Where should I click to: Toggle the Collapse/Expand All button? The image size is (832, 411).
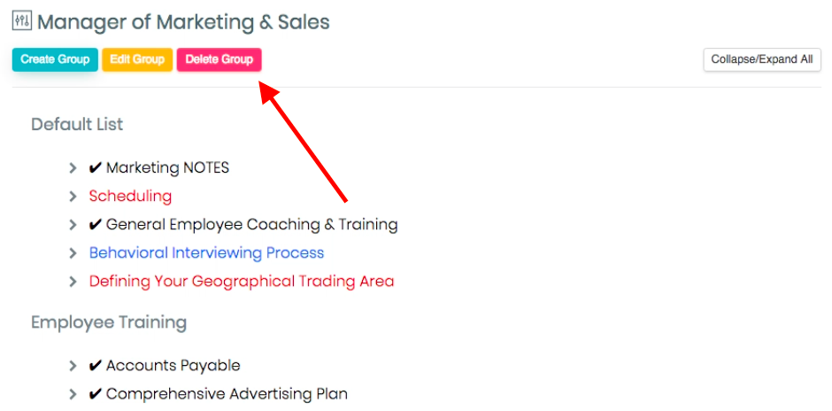click(762, 59)
